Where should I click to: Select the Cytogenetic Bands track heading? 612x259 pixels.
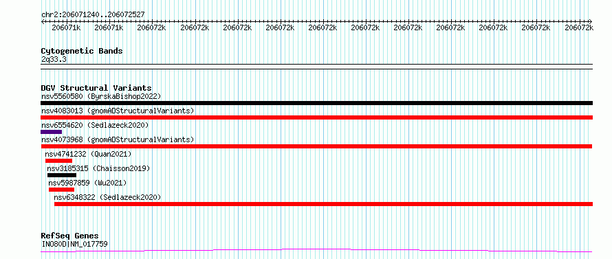tap(82, 51)
